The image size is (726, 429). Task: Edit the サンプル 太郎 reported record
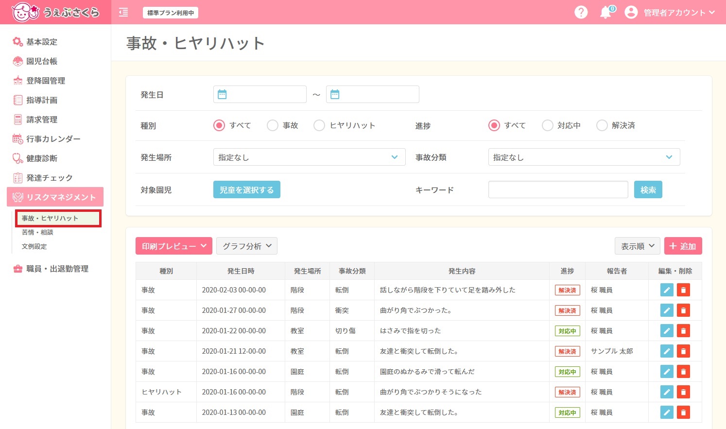[x=667, y=351]
